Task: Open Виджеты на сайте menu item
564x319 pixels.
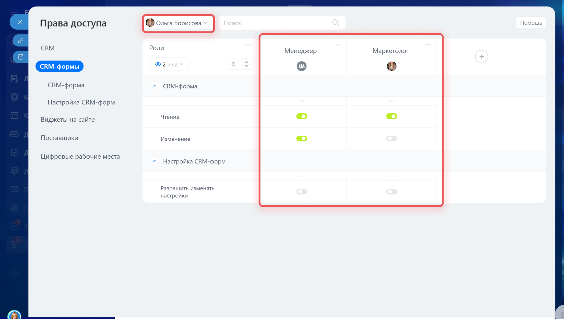Action: [68, 120]
